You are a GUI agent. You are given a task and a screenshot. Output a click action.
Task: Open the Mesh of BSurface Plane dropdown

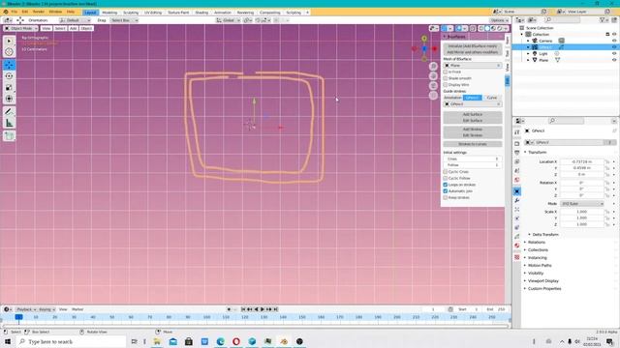coord(473,65)
